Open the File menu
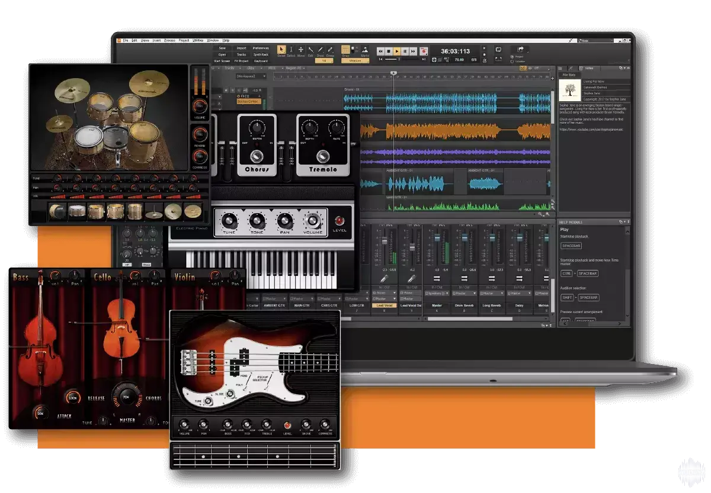Screen dimensions: 711x493 click(125, 40)
